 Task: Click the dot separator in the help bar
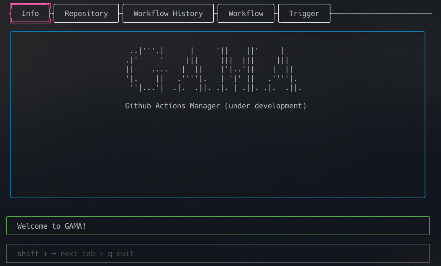101,253
